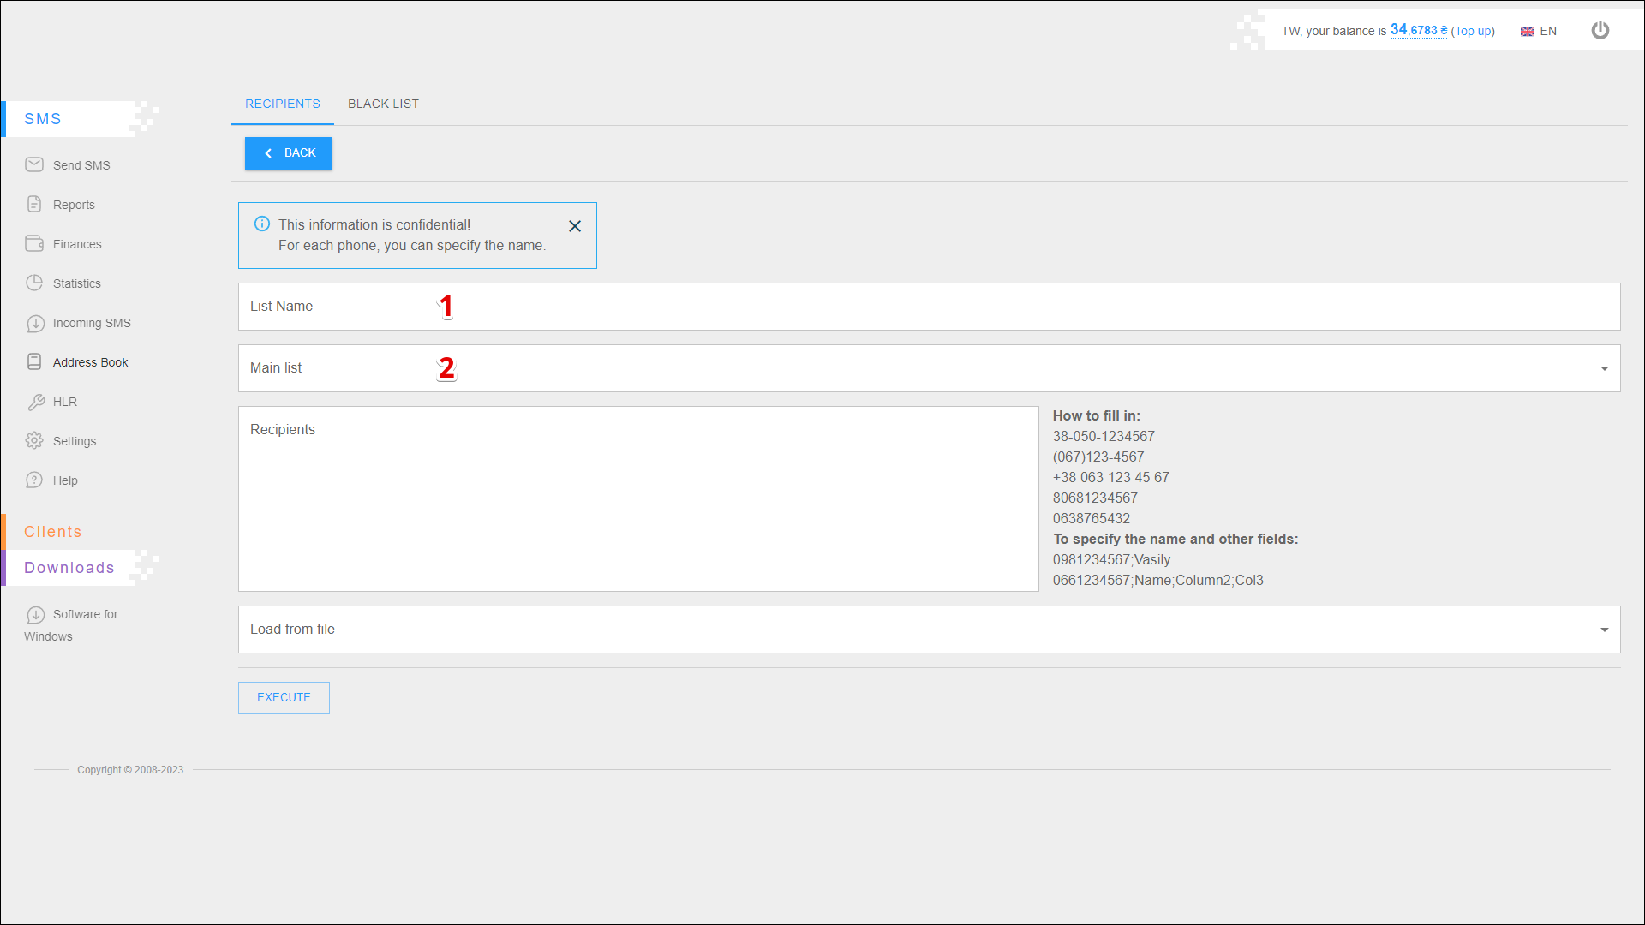Open Reports from the sidebar icon
This screenshot has height=925, width=1645.
pos(34,204)
